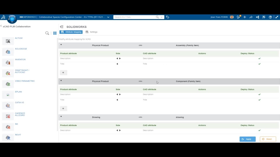280x157 pixels.
Task: Click the Search EU TTMs input field
Action: (134, 17)
